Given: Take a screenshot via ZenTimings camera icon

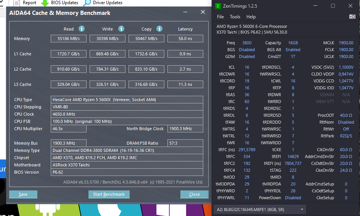Looking at the screenshot, I should (x=352, y=16).
